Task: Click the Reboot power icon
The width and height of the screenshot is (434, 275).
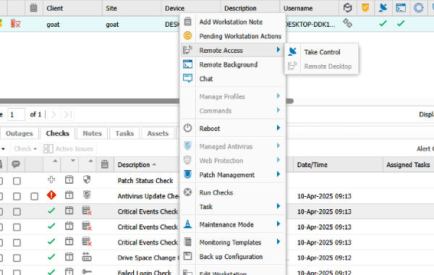Action: tap(187, 128)
